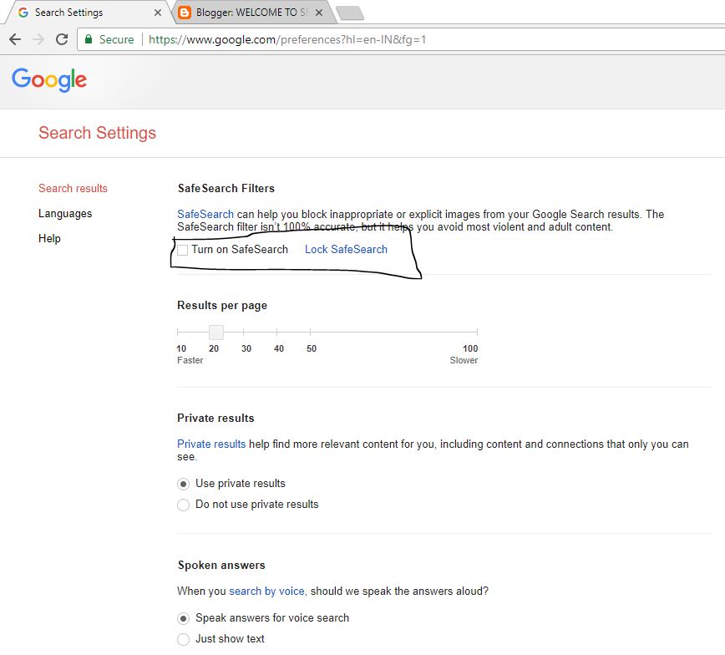Open Languages in the sidebar
Viewport: 725px width, 655px height.
[x=65, y=213]
